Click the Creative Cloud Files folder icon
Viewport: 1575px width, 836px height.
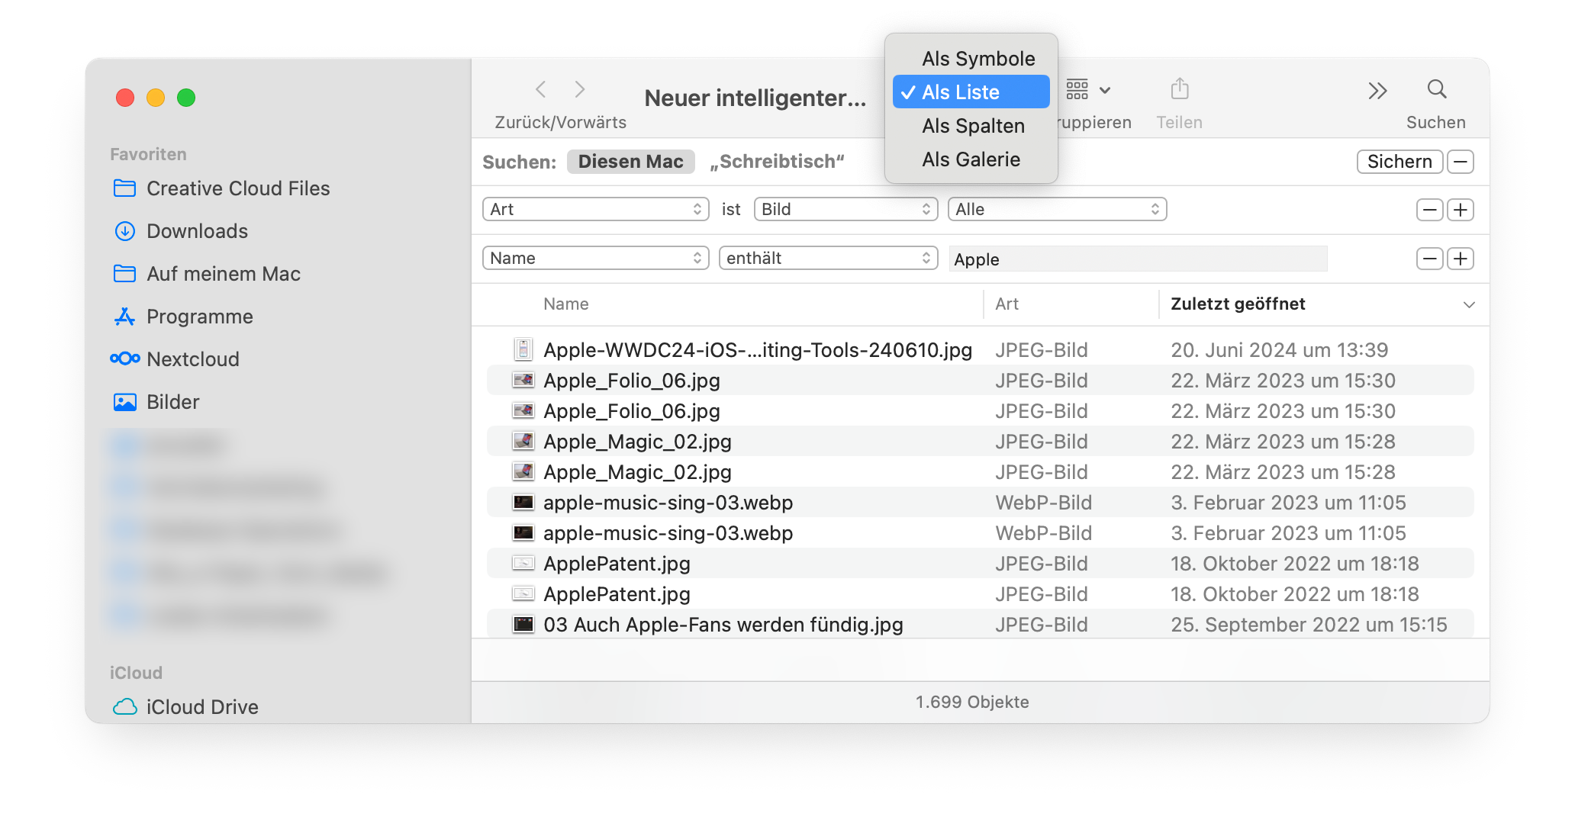[124, 188]
